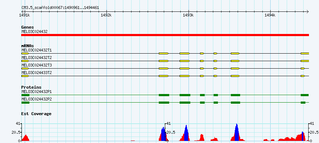The width and height of the screenshot is (319, 143).
Task: Open the MELO3C024432T1 transcript label
Action: [37, 50]
